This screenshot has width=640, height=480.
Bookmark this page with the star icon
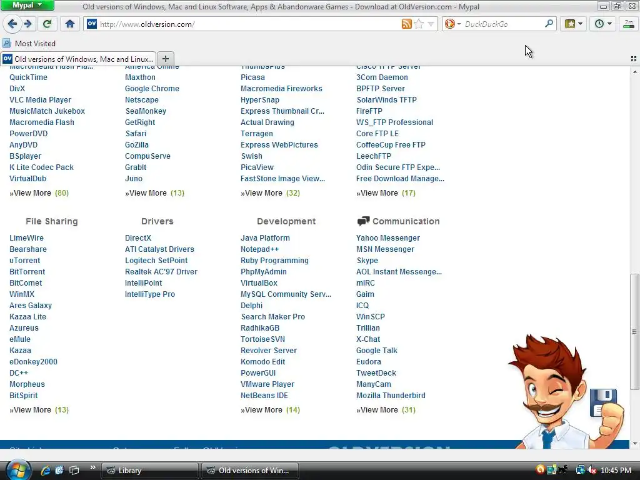click(419, 24)
